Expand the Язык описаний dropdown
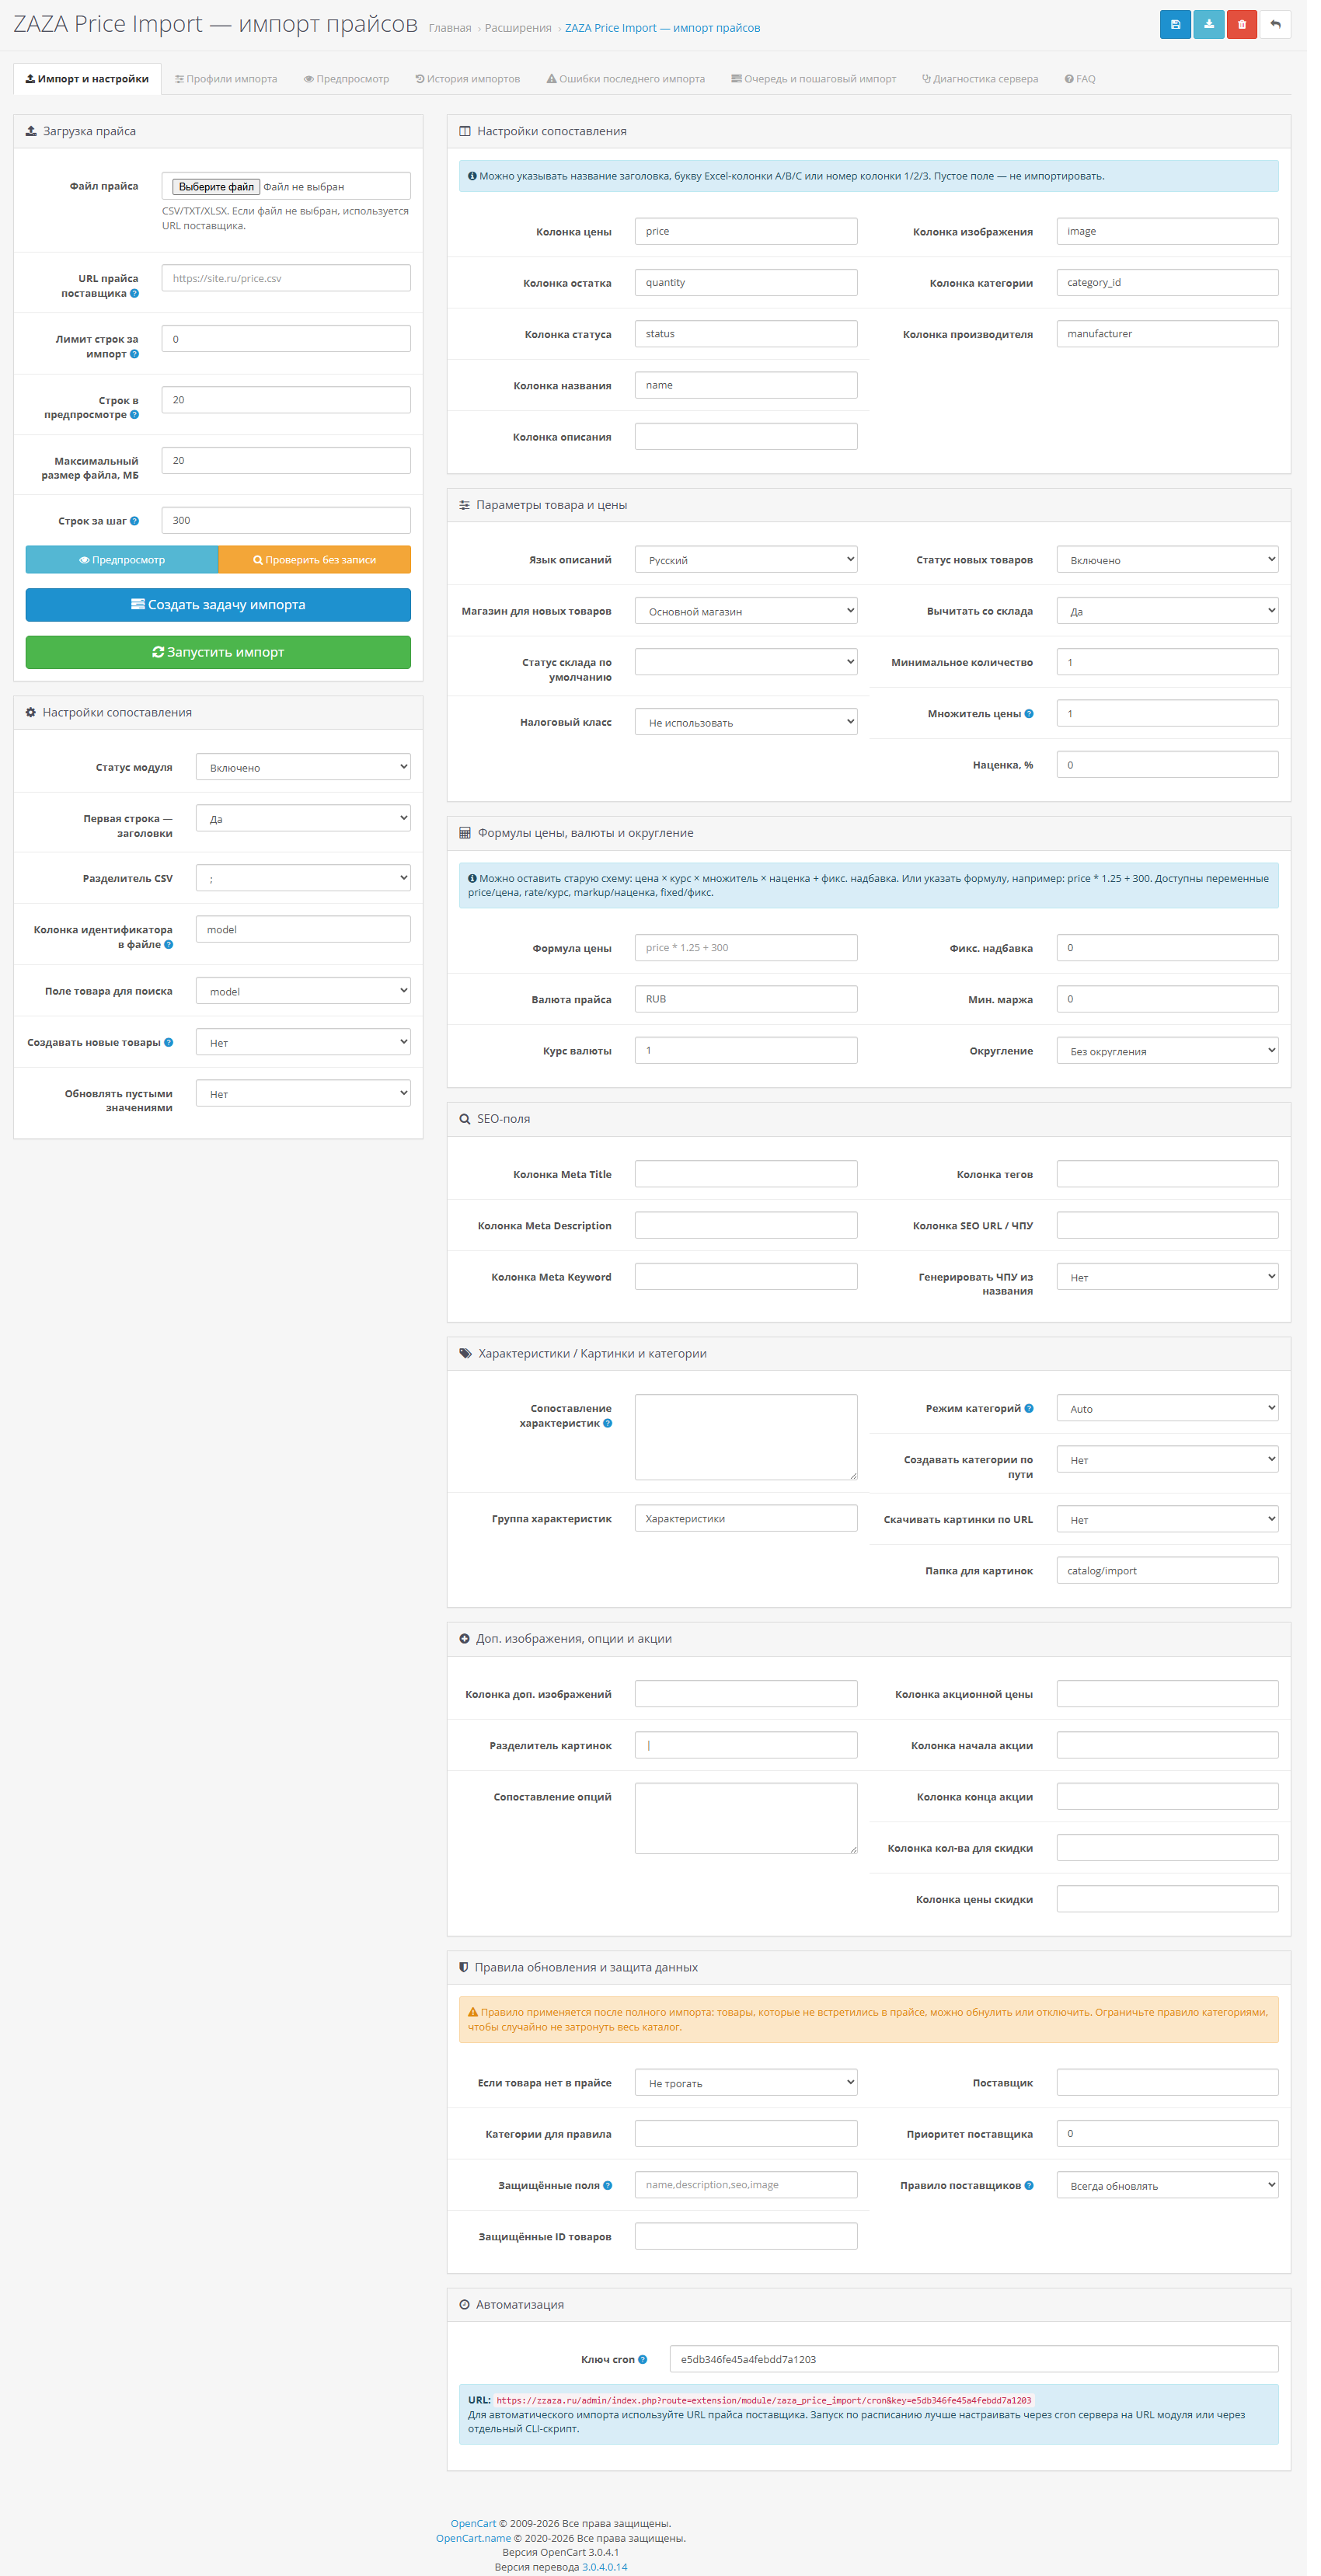 746,560
